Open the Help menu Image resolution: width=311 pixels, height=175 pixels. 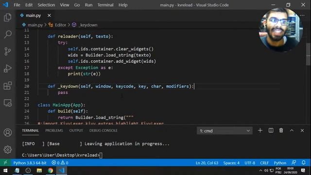123,5
